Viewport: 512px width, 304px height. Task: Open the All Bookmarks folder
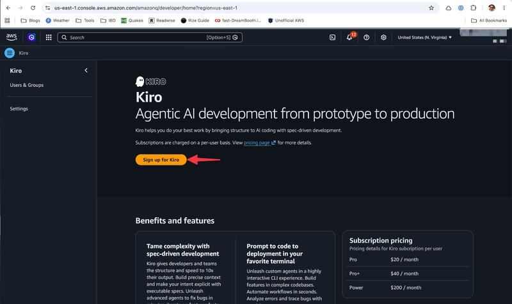(x=489, y=20)
